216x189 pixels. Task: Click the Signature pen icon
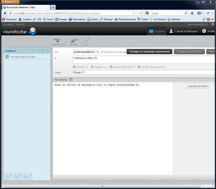pos(86,41)
